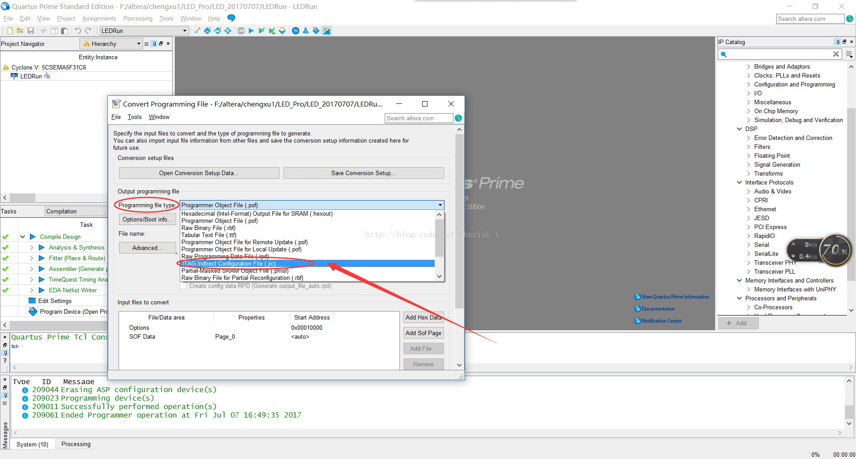856x459 pixels.
Task: Open the LEDRun project dropdown in toolbar
Action: coord(144,31)
